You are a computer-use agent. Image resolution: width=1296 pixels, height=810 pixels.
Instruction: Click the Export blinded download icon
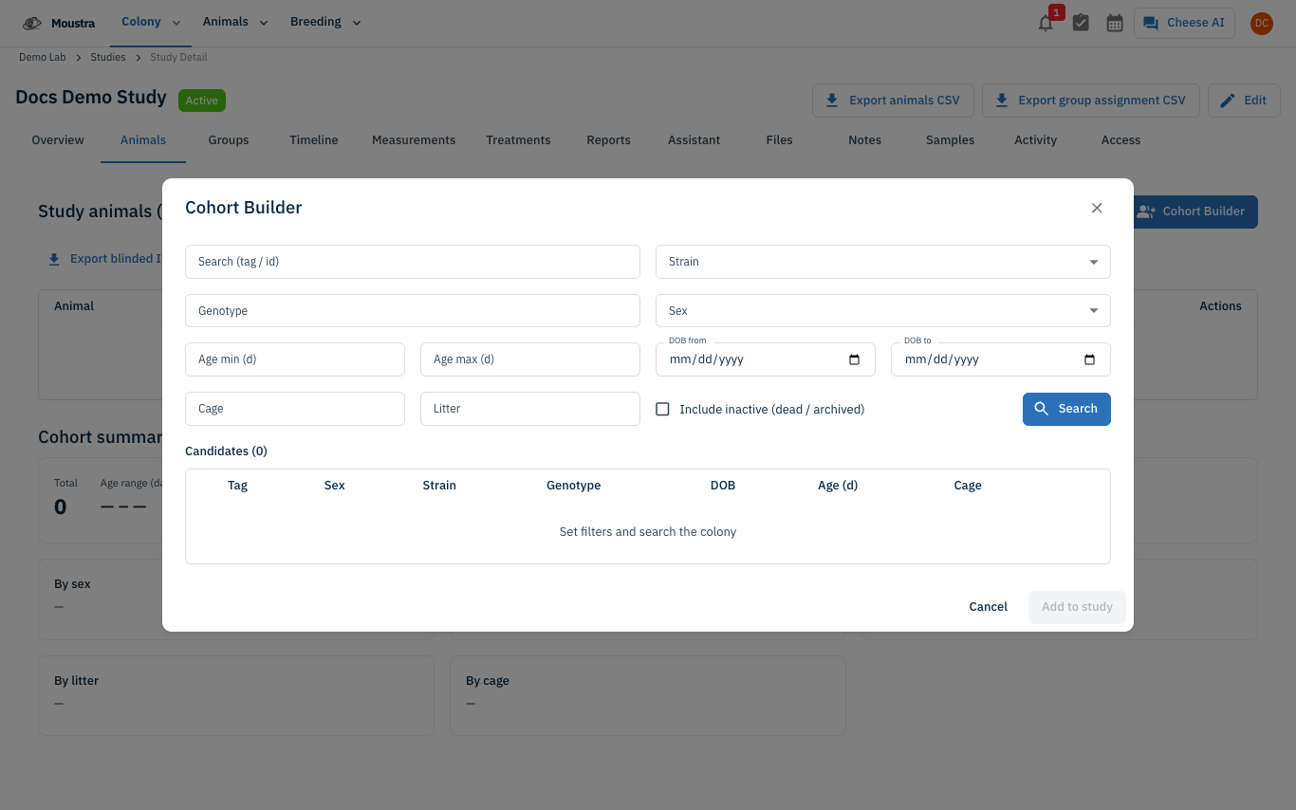coord(54,258)
